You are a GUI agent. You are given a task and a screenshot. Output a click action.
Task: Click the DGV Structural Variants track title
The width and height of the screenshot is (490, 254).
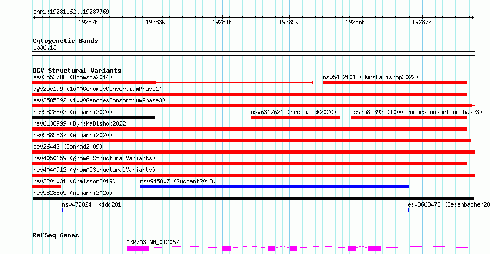(x=77, y=71)
